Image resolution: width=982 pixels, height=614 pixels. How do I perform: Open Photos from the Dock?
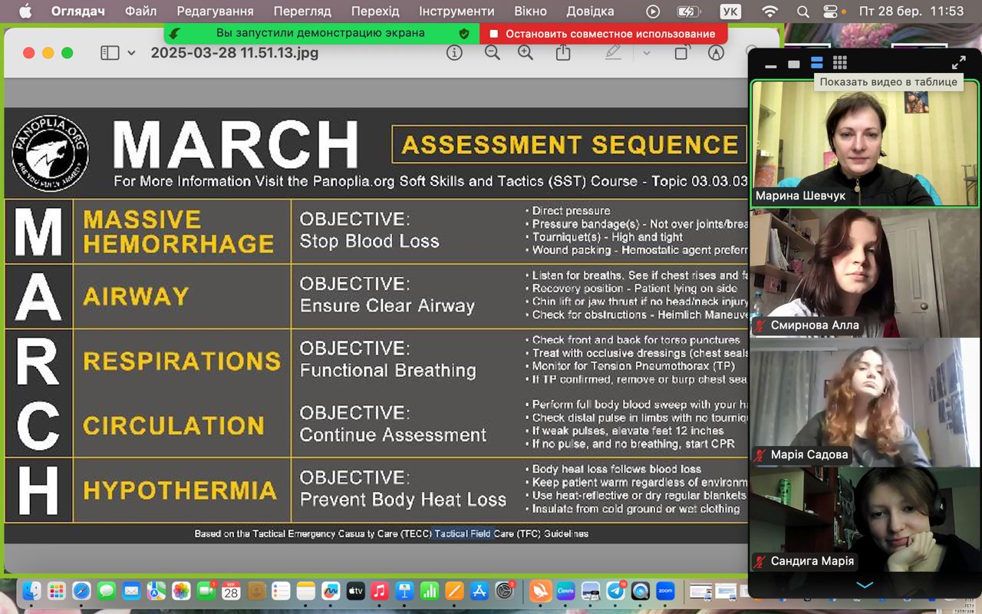(181, 591)
